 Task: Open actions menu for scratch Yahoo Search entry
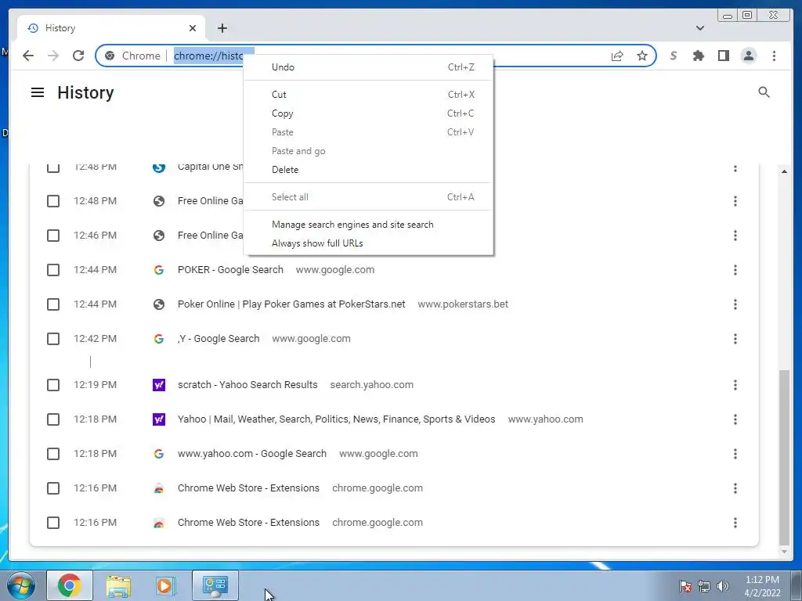click(x=735, y=385)
